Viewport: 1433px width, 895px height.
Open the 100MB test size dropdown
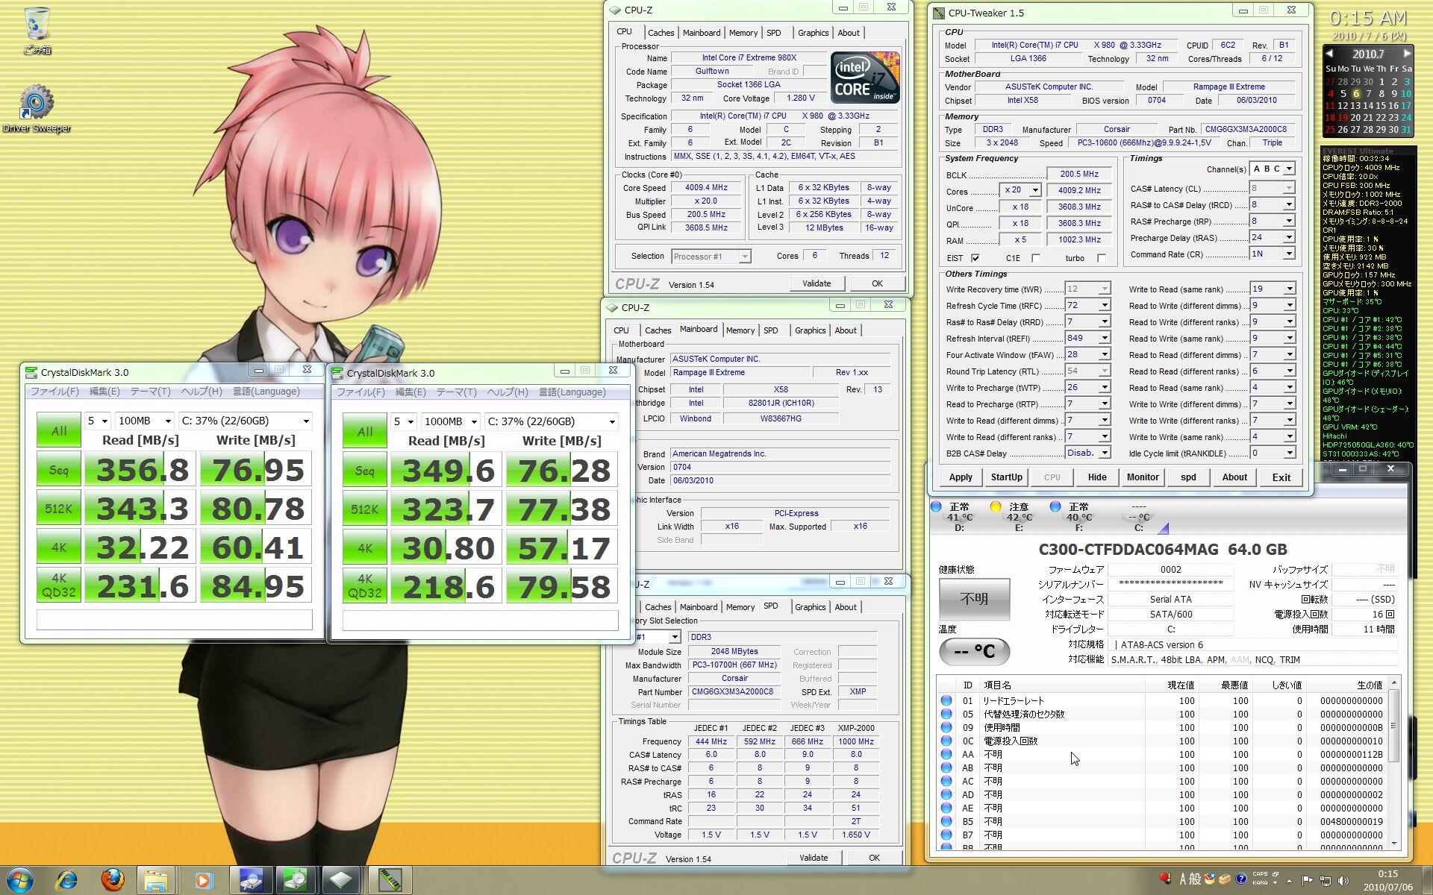(167, 421)
